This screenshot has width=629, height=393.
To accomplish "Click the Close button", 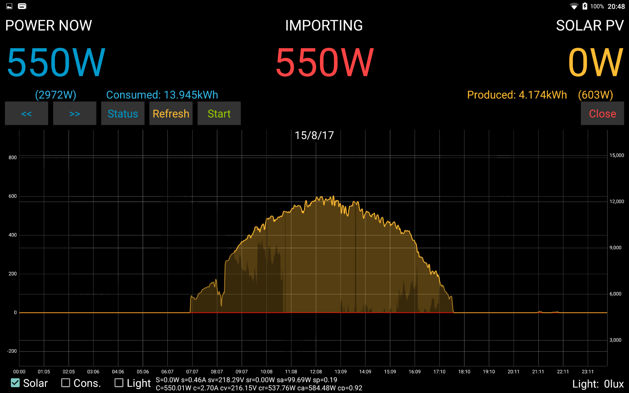I will coord(602,113).
